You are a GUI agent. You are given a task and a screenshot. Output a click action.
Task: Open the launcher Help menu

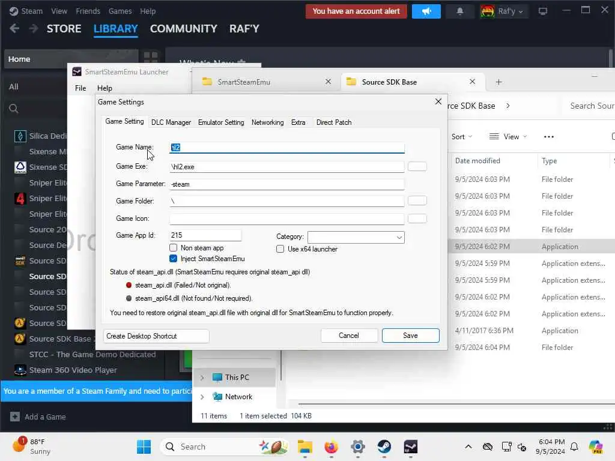[105, 88]
